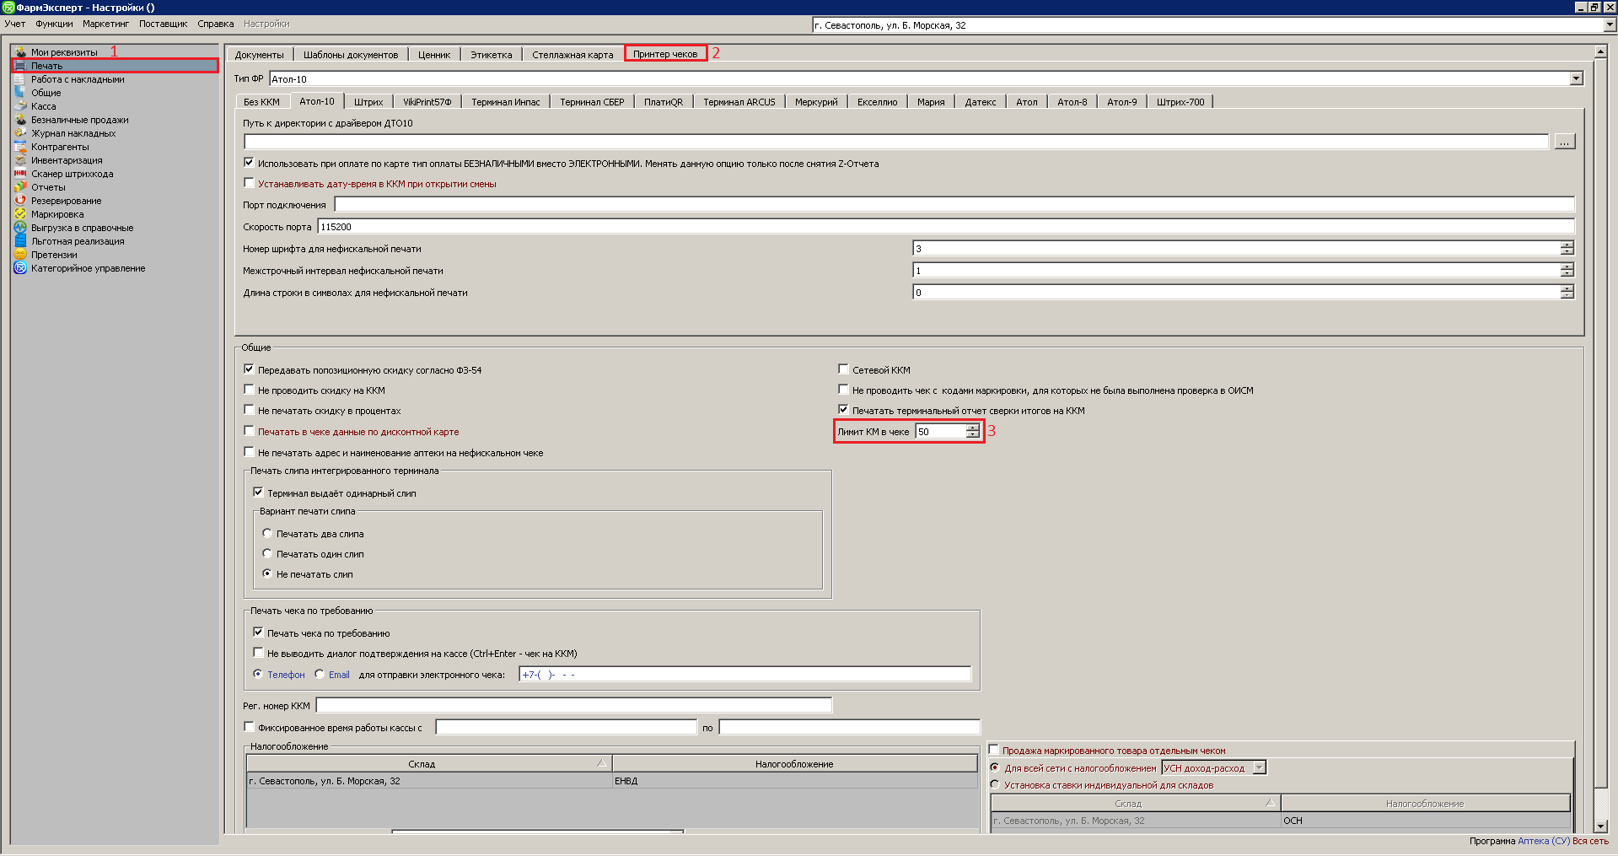Select the Печатать один слип radio option
Screen dimensions: 1618x856
tap(267, 554)
